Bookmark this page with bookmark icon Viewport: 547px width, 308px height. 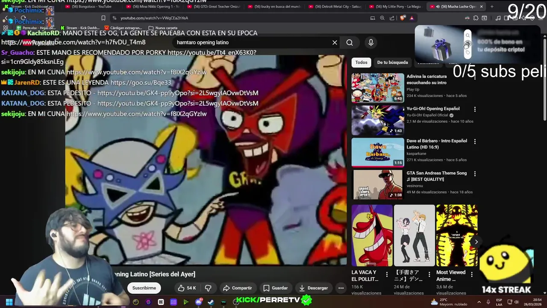(x=103, y=18)
